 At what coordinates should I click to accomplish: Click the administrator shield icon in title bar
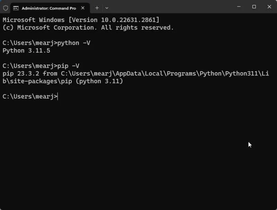[x=6, y=8]
